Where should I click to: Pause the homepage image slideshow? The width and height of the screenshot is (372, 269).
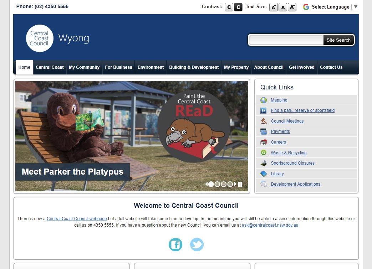pyautogui.click(x=240, y=184)
